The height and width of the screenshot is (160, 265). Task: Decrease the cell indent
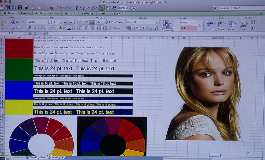pos(99,28)
